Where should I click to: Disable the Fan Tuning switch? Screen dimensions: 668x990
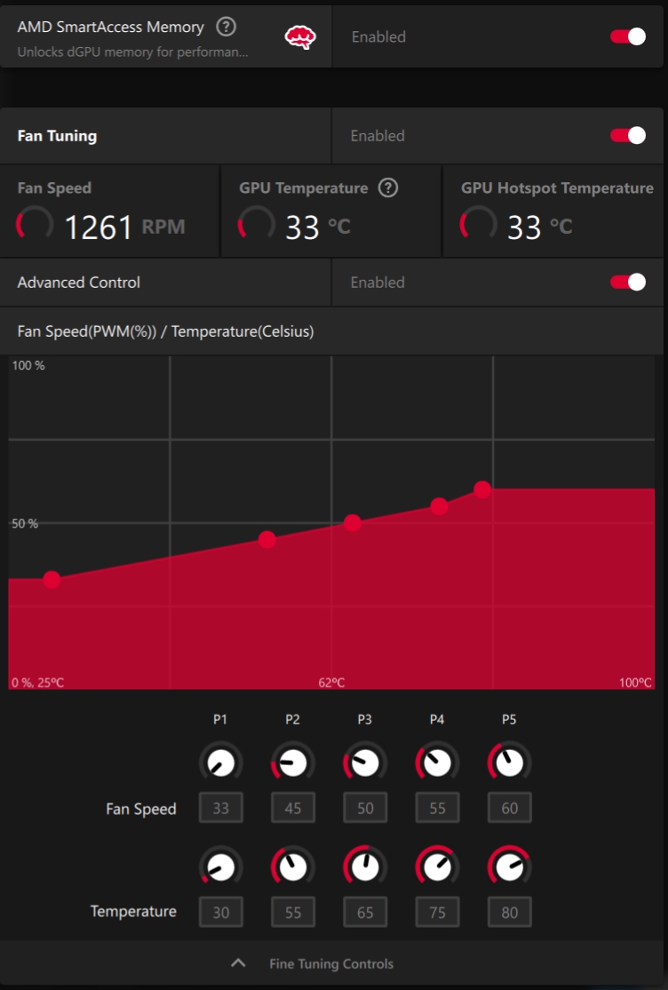click(x=628, y=136)
